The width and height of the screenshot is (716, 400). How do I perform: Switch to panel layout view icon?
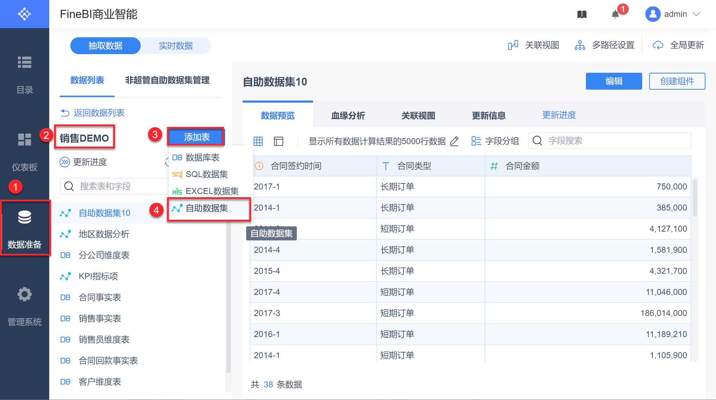click(279, 141)
